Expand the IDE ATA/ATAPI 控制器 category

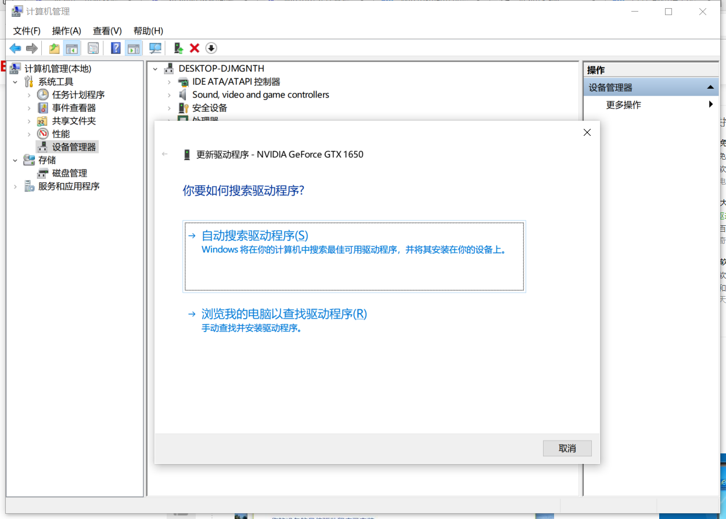click(169, 82)
